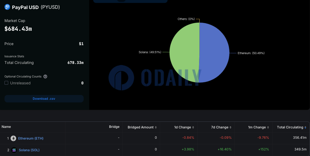Download the .csv file

(44, 99)
